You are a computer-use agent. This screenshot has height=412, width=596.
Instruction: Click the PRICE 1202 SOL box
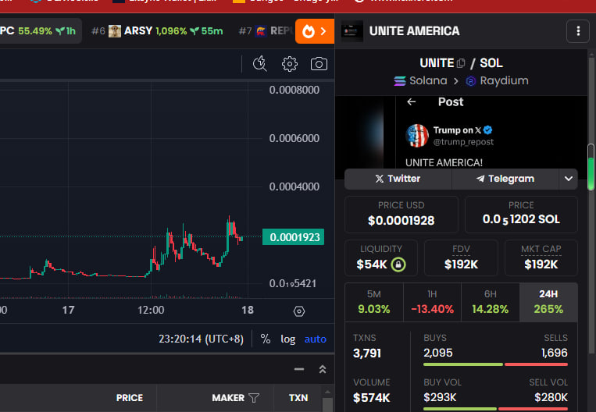[x=521, y=215]
